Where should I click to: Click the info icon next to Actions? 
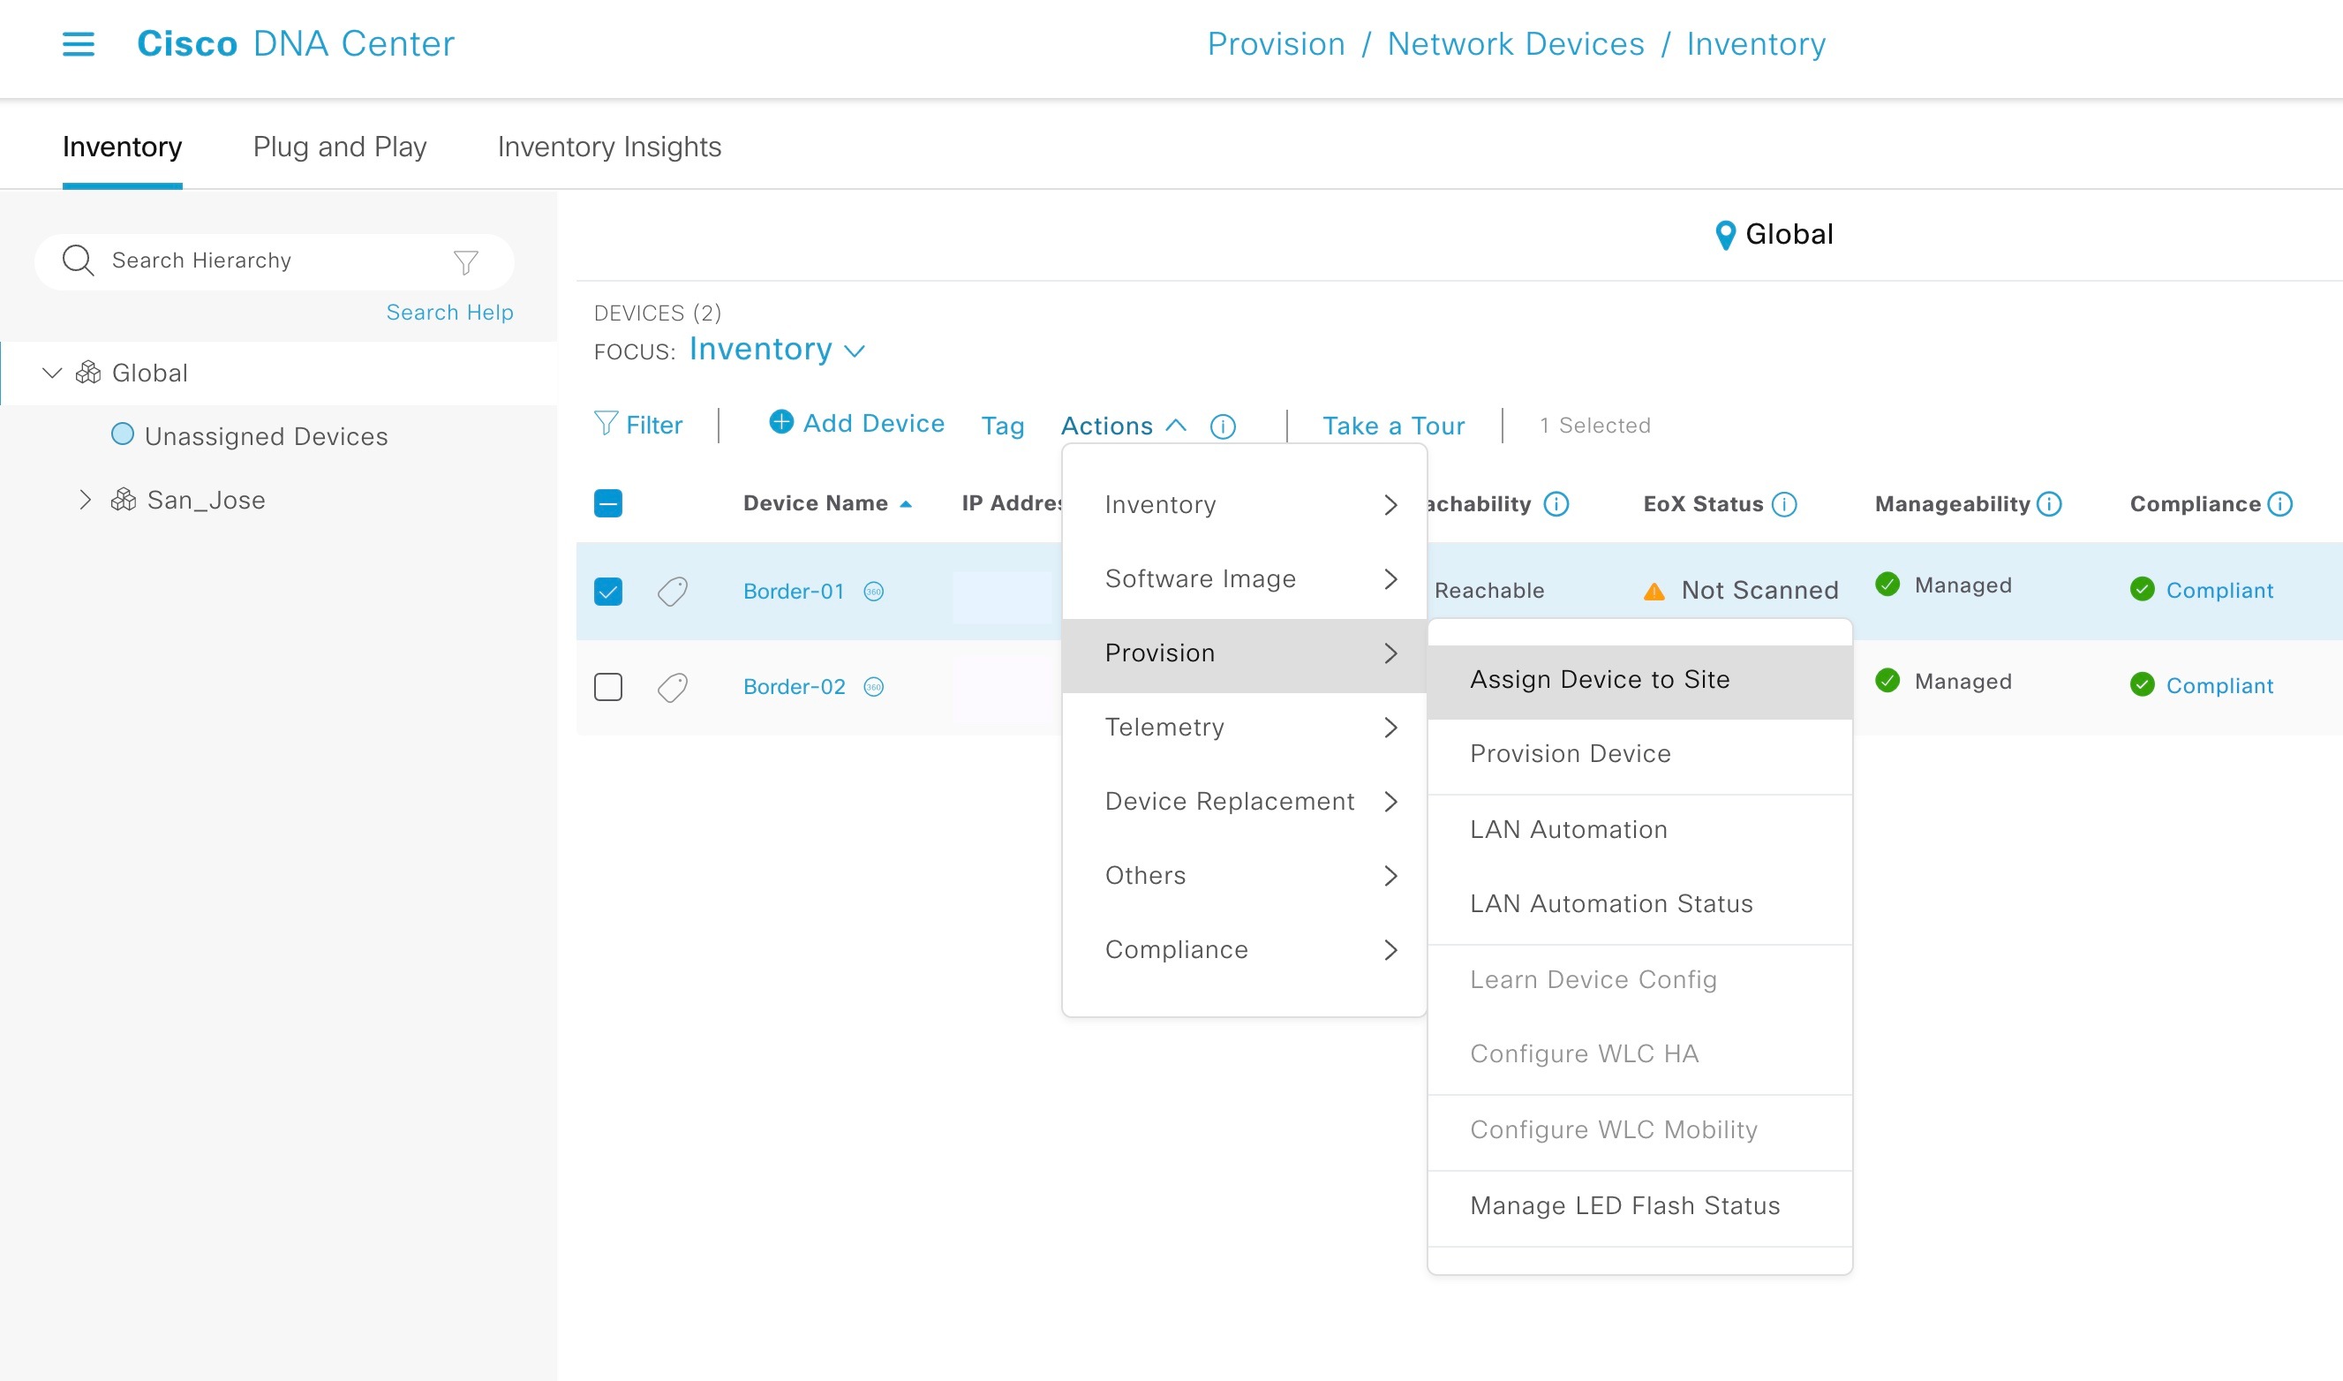[x=1222, y=426]
